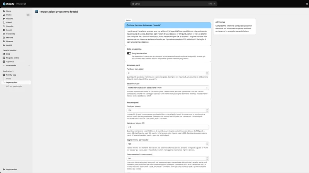The image size is (309, 173).
Task: Toggle the Programma attivo switch
Action: coord(129,53)
